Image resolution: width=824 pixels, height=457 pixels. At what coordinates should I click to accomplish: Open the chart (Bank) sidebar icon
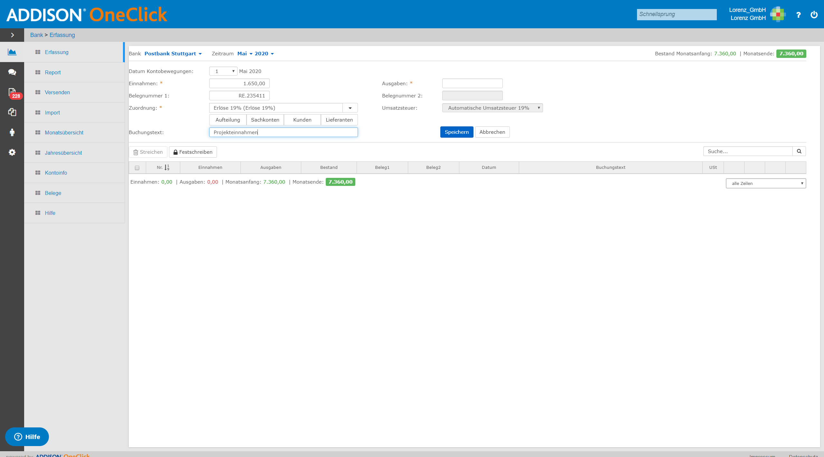click(12, 52)
